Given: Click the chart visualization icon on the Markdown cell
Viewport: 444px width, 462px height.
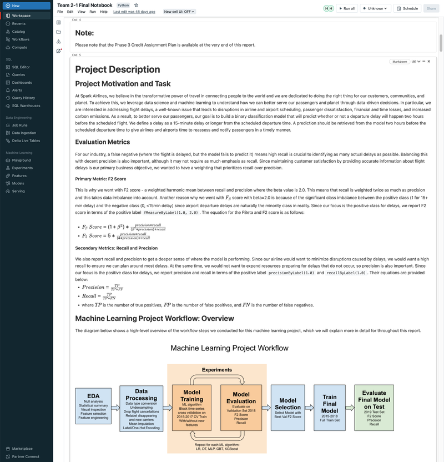Looking at the screenshot, I should pos(414,62).
